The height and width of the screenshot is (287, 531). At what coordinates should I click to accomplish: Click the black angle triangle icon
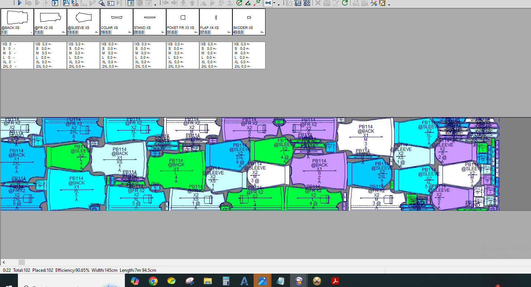tap(248, 3)
